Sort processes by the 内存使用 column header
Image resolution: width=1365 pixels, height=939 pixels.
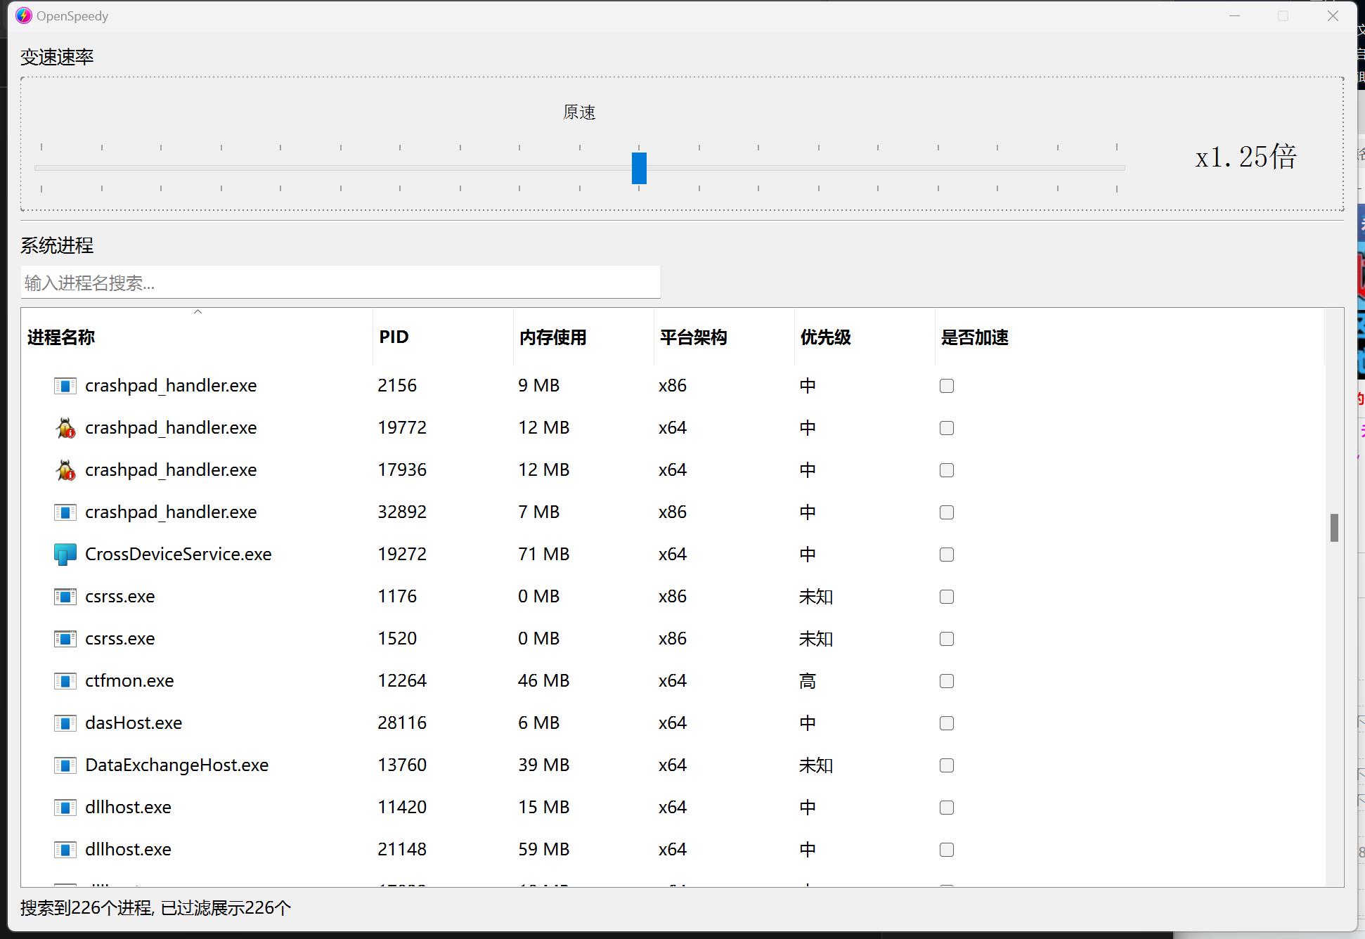pyautogui.click(x=552, y=337)
